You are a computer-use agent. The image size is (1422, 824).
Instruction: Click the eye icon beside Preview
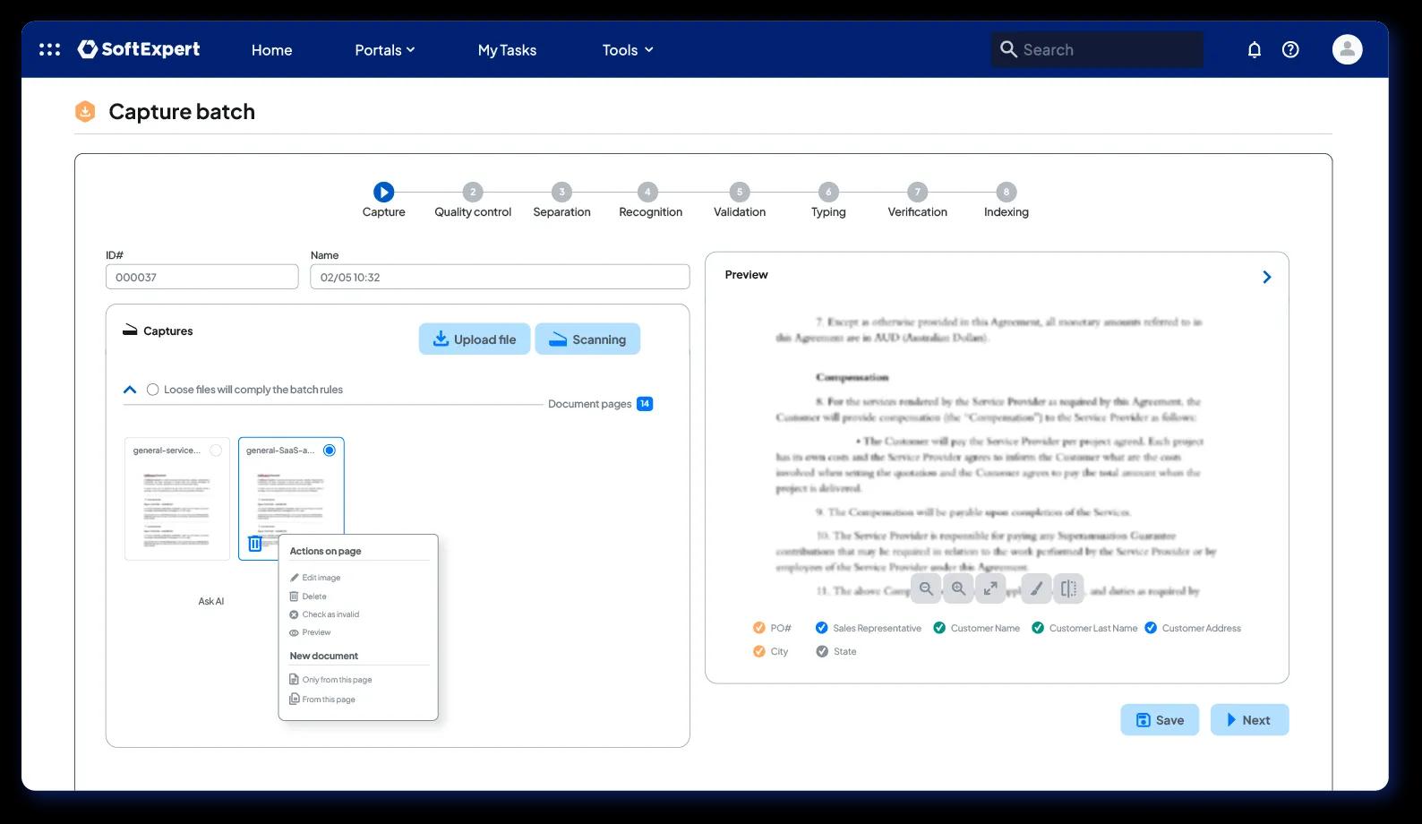pyautogui.click(x=294, y=632)
